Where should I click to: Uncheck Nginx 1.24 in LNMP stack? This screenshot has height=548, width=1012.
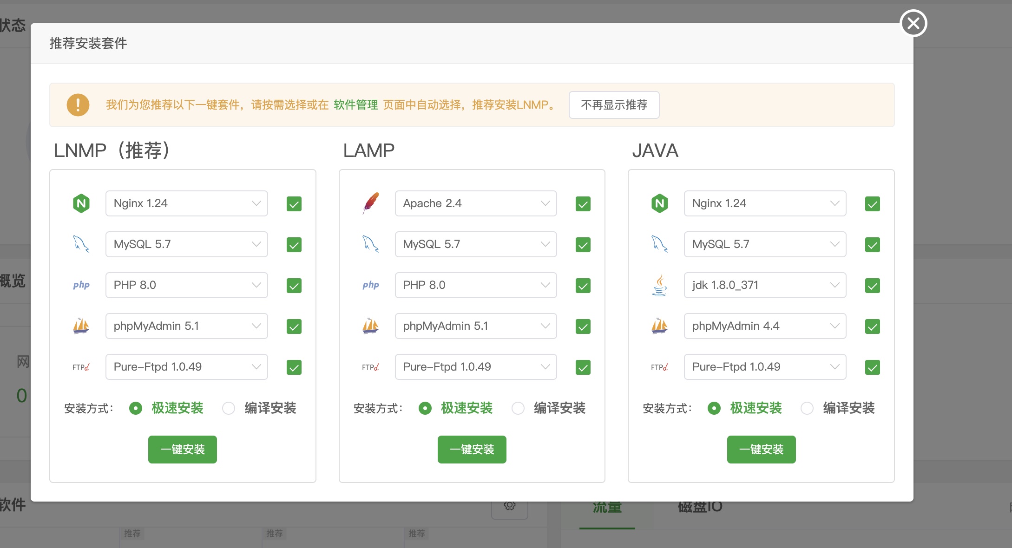(293, 203)
